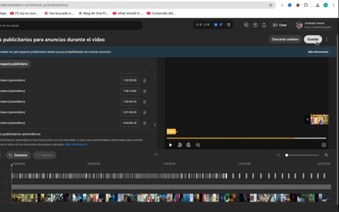Click the blue circular extension icon in Chrome toolbar

(290, 5)
